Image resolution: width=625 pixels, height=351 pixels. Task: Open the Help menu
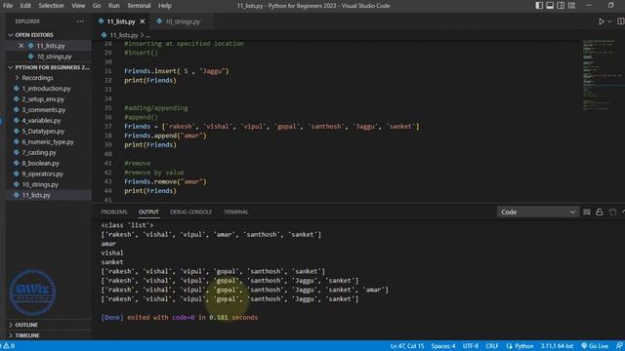coord(165,6)
